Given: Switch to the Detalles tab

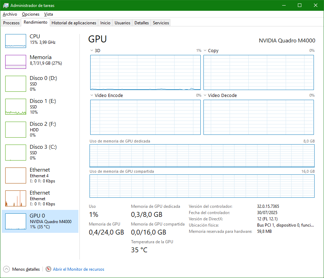Looking at the screenshot, I should point(141,23).
